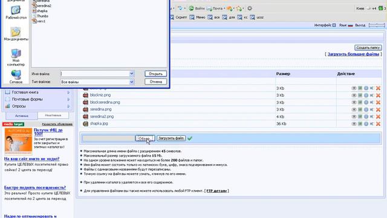This screenshot has height=218, width=387.
Task: Expand the Гостевая книга menu arrow
Action: tap(68, 92)
